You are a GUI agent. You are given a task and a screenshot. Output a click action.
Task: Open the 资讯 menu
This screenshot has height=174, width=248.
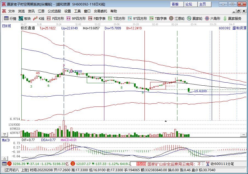pyautogui.click(x=31, y=11)
